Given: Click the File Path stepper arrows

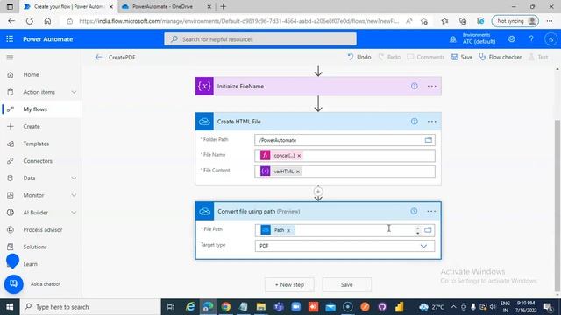Looking at the screenshot, I should (x=417, y=230).
